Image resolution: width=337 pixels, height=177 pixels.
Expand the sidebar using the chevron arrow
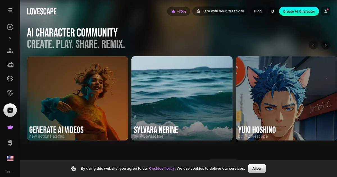pos(10,39)
